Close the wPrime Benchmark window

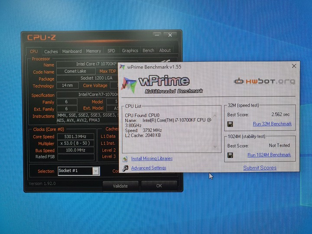[x=294, y=66]
